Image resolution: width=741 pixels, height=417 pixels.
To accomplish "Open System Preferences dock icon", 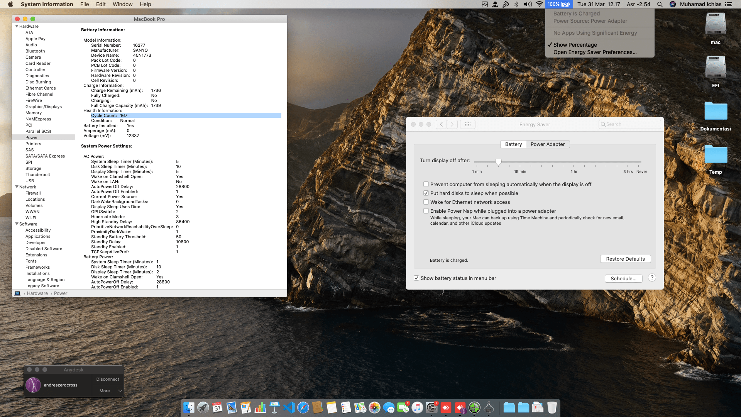I will click(431, 407).
